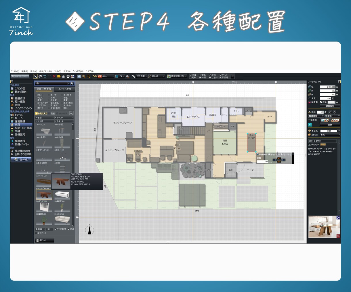Click the search magnifier in parts panel

pyautogui.click(x=71, y=113)
